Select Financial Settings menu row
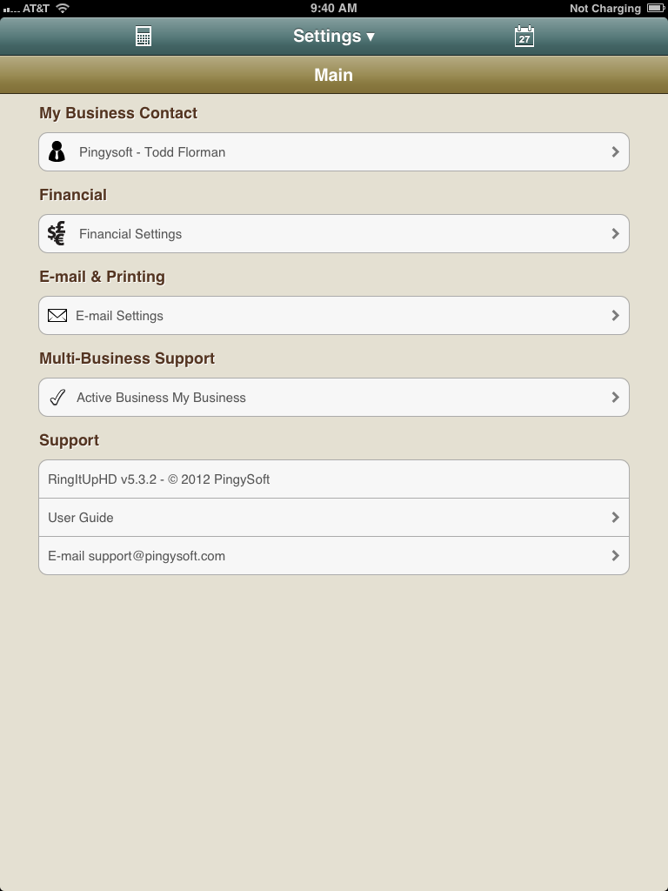This screenshot has width=668, height=891. coord(334,233)
